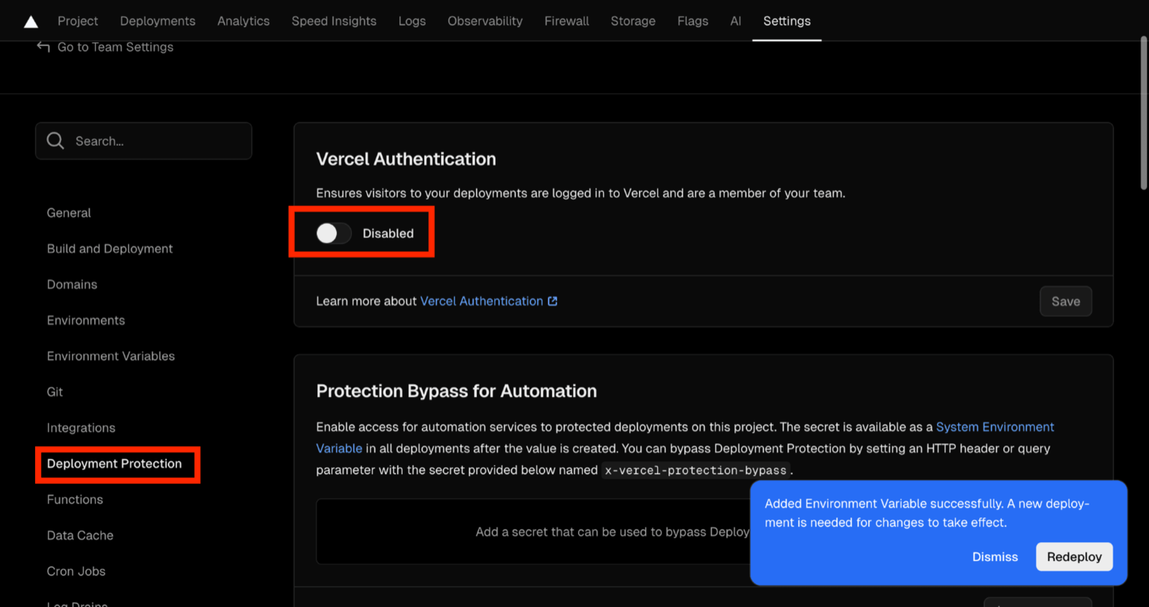The height and width of the screenshot is (607, 1149).
Task: Open the Firewall tab
Action: [567, 21]
